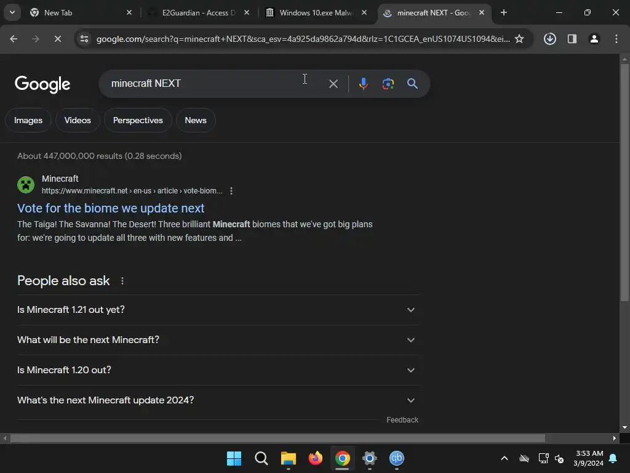Screen dimensions: 630x473
Task: Bookmark this page with the star
Action: [x=519, y=39]
